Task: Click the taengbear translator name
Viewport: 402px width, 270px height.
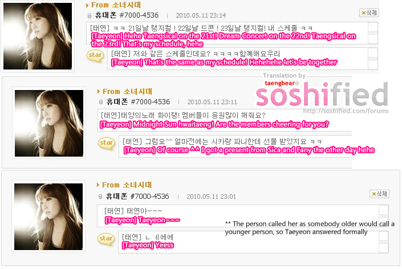Action: coord(280,83)
